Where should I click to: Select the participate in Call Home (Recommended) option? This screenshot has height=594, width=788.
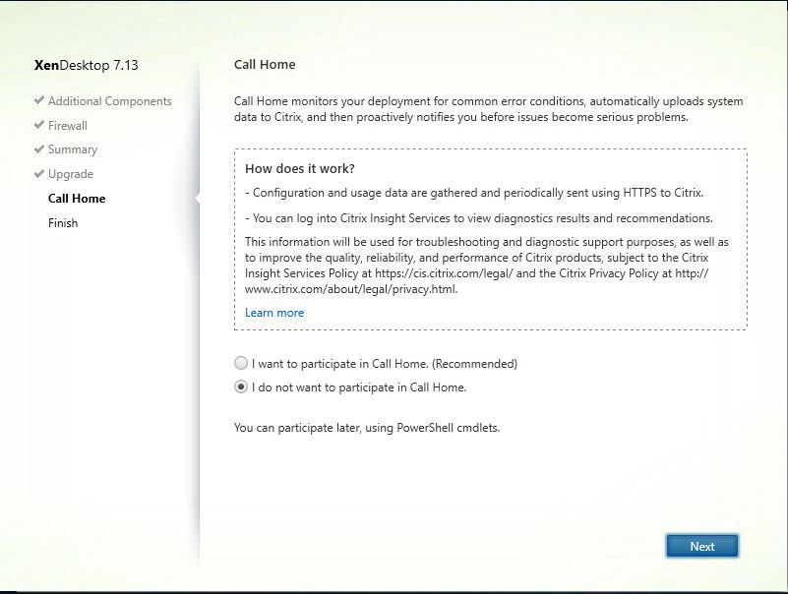click(x=241, y=364)
